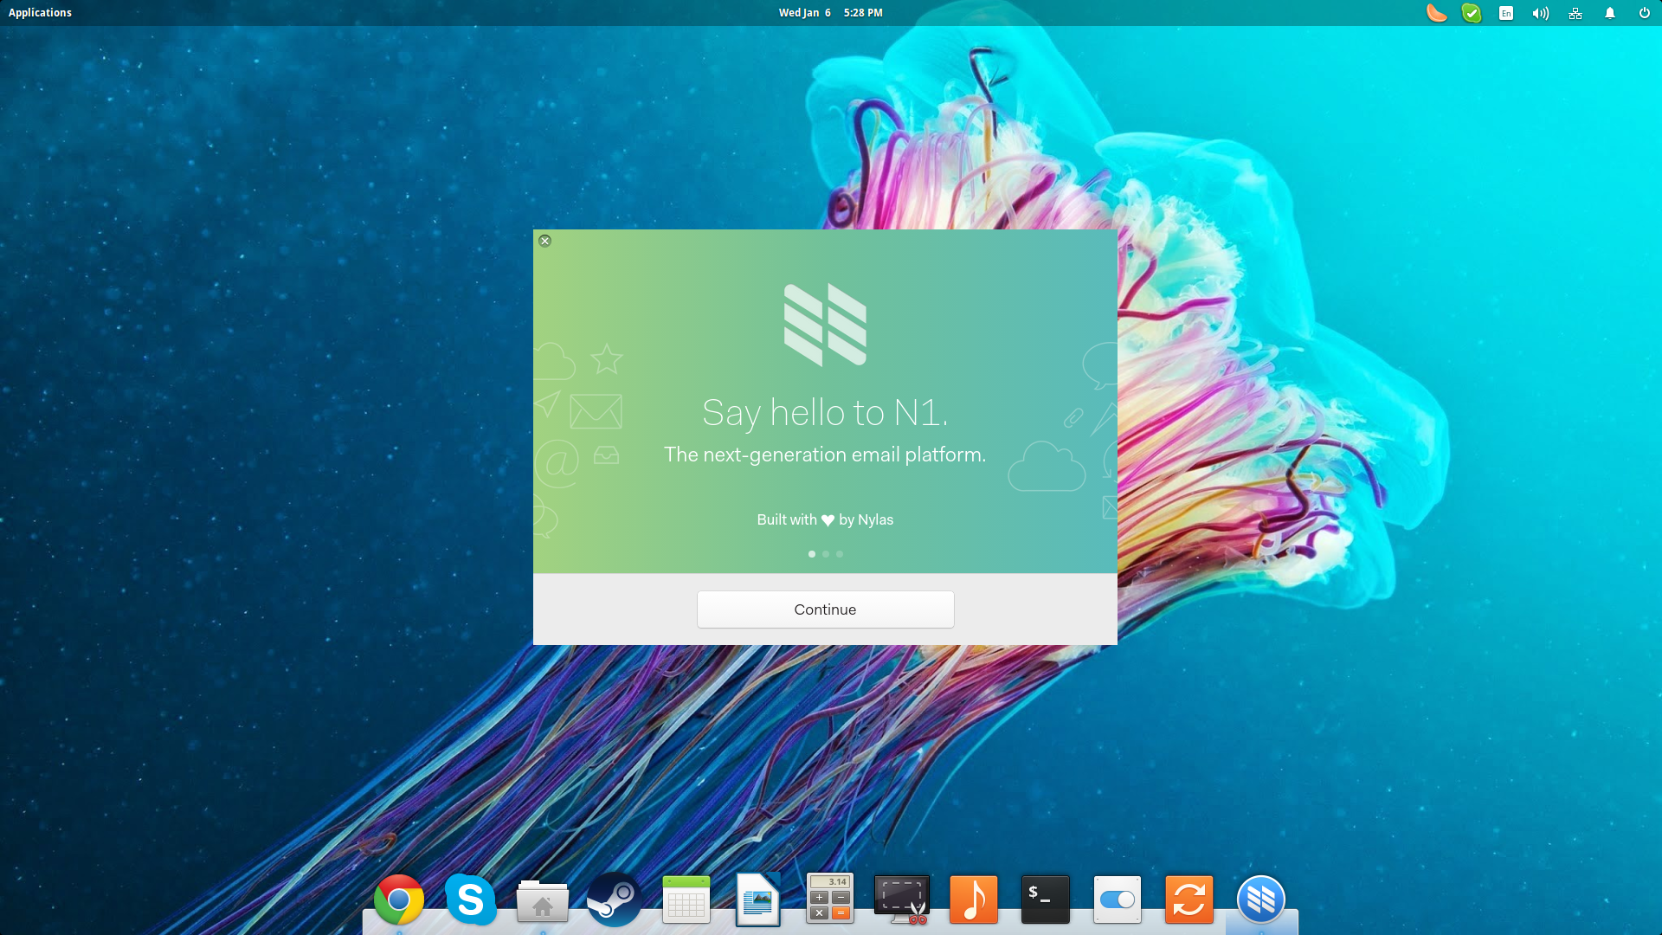Click the 'Built with ♥ by Nylas' text
Image resolution: width=1662 pixels, height=935 pixels.
pos(825,519)
